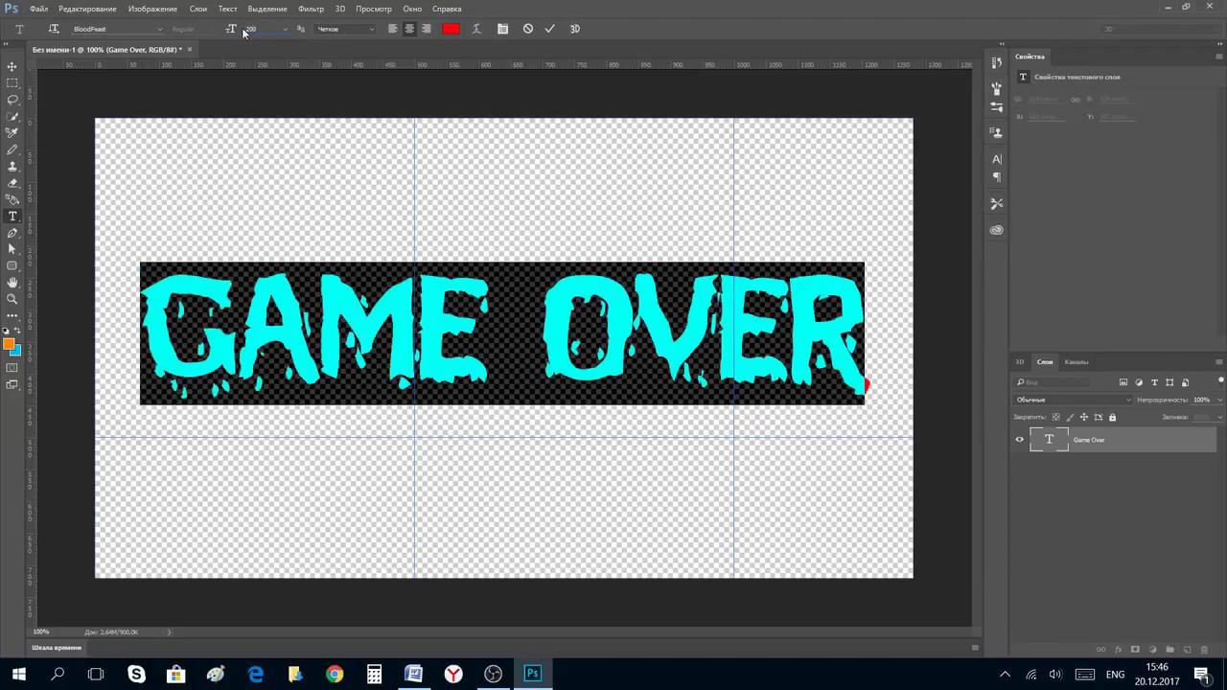Viewport: 1227px width, 690px height.
Task: Select the Quick Selection tool
Action: pyautogui.click(x=12, y=116)
